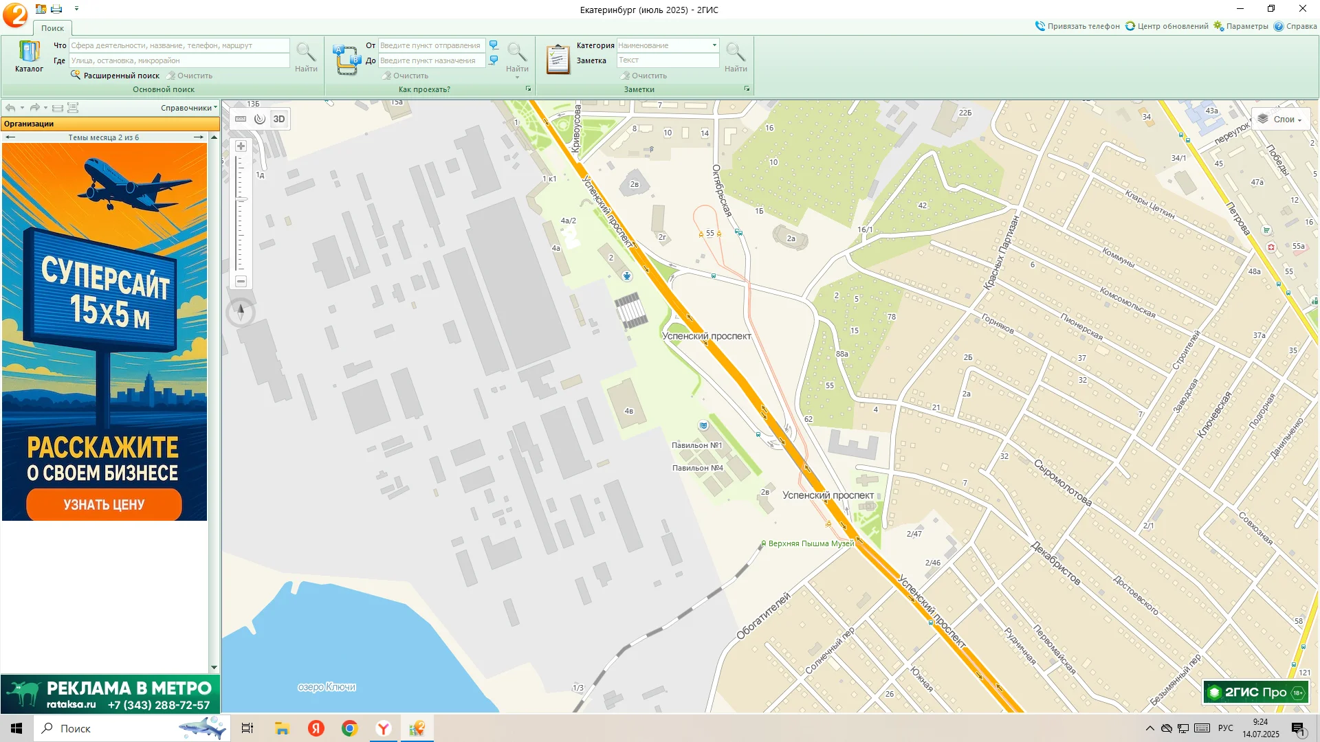Viewport: 1320px width, 742px height.
Task: Click the notes clipboard icon
Action: [558, 59]
